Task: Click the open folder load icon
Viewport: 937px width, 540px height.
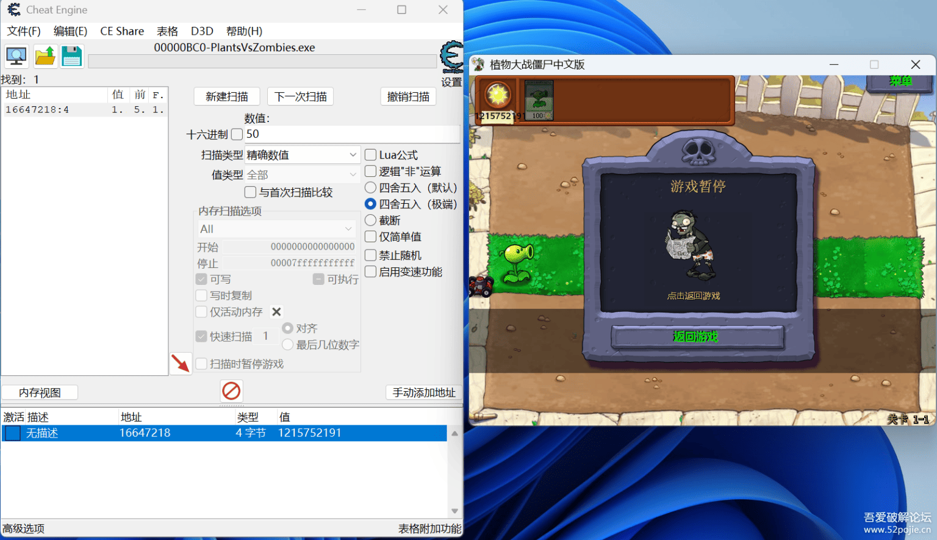Action: pos(45,56)
